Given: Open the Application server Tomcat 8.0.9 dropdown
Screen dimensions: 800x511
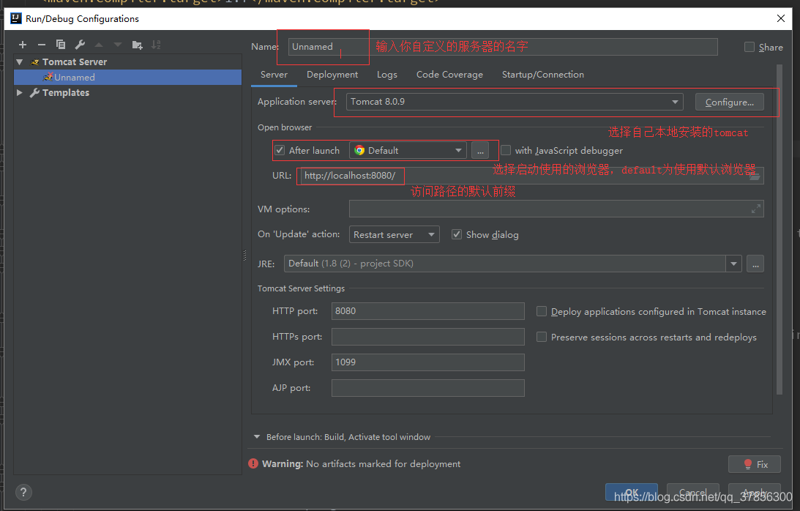Looking at the screenshot, I should [x=515, y=102].
